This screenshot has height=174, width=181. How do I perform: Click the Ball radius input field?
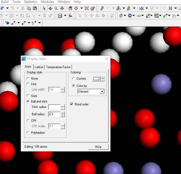point(54,114)
